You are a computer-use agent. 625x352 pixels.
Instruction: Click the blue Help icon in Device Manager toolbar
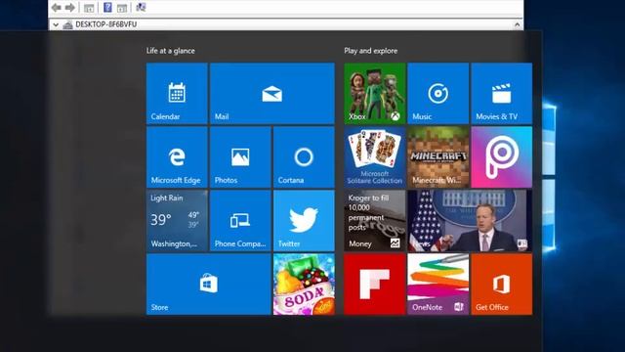pos(107,7)
